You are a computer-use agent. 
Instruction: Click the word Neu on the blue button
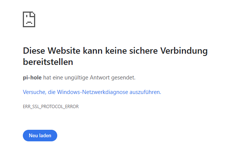click(x=32, y=135)
